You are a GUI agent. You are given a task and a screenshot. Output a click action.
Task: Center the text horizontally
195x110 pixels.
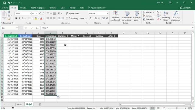click(x=51, y=18)
